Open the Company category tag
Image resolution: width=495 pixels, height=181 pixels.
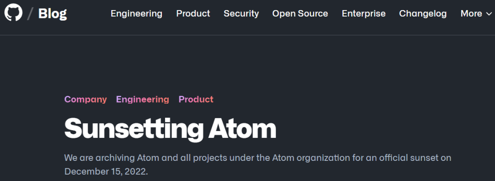[86, 99]
